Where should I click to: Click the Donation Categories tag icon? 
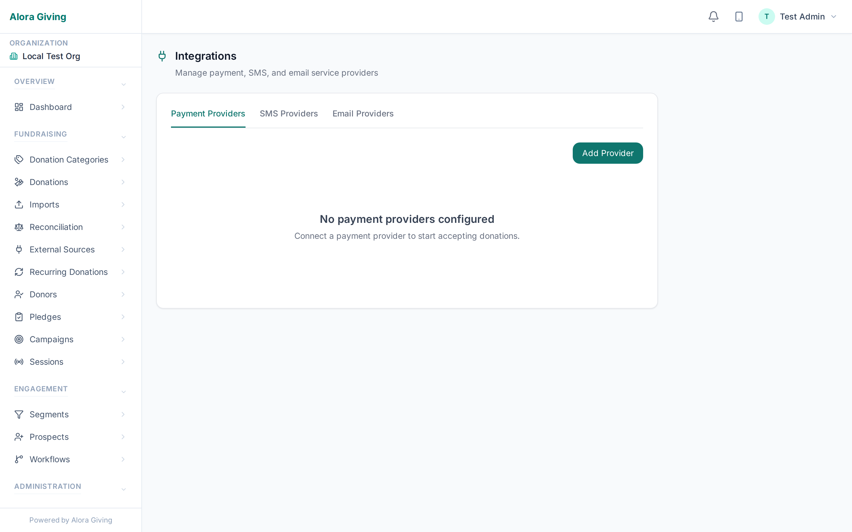click(x=19, y=159)
